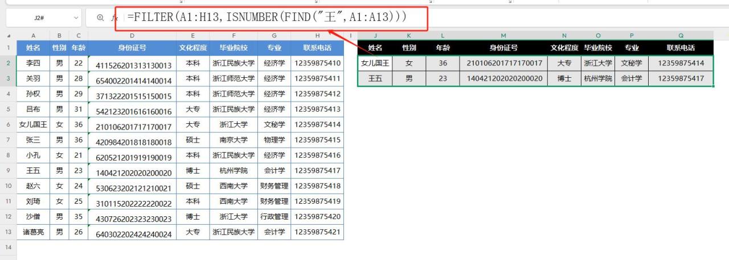Image resolution: width=729 pixels, height=260 pixels.
Task: Select column H header
Action: click(317, 36)
